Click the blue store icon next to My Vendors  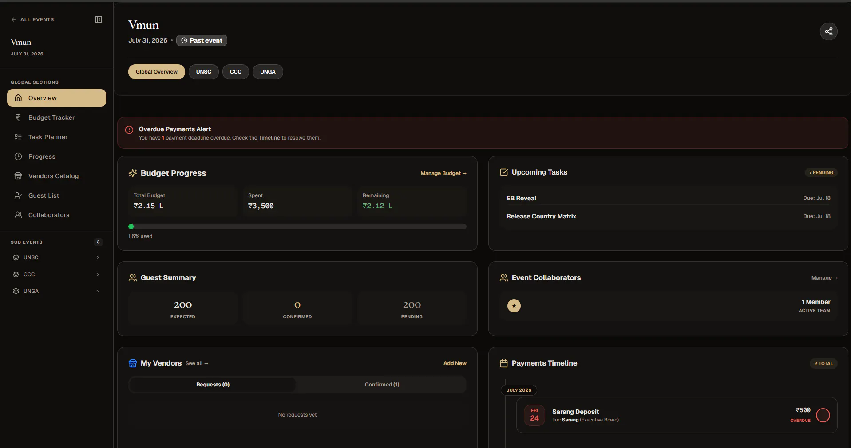tap(133, 363)
